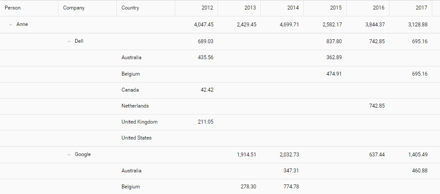Collapse the Anne row group
The image size is (440, 194).
(x=11, y=25)
